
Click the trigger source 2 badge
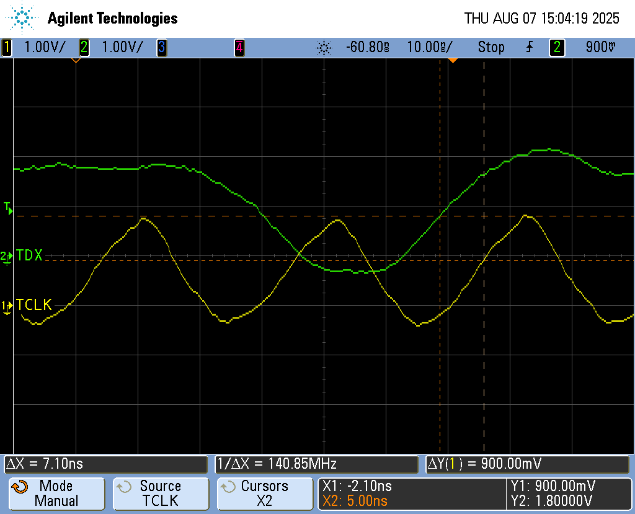point(557,47)
